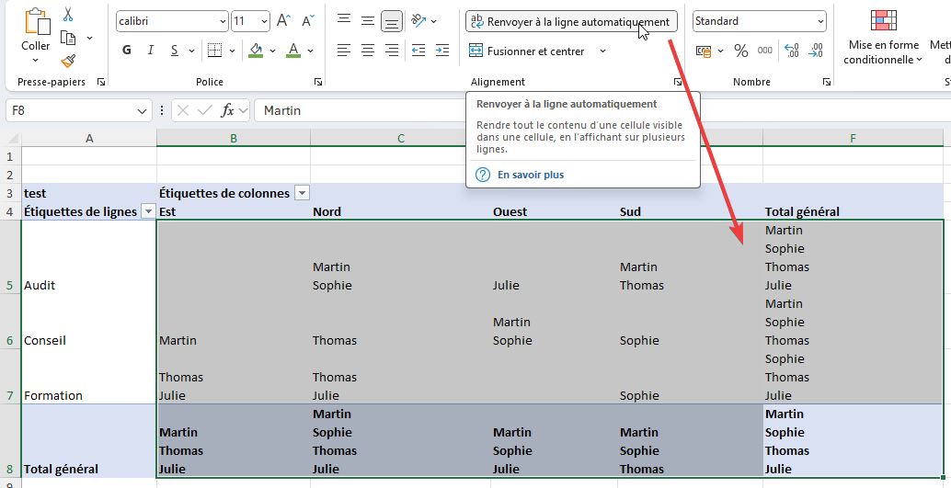Toggle bottom alignment button
This screenshot has width=951, height=488.
[x=392, y=22]
